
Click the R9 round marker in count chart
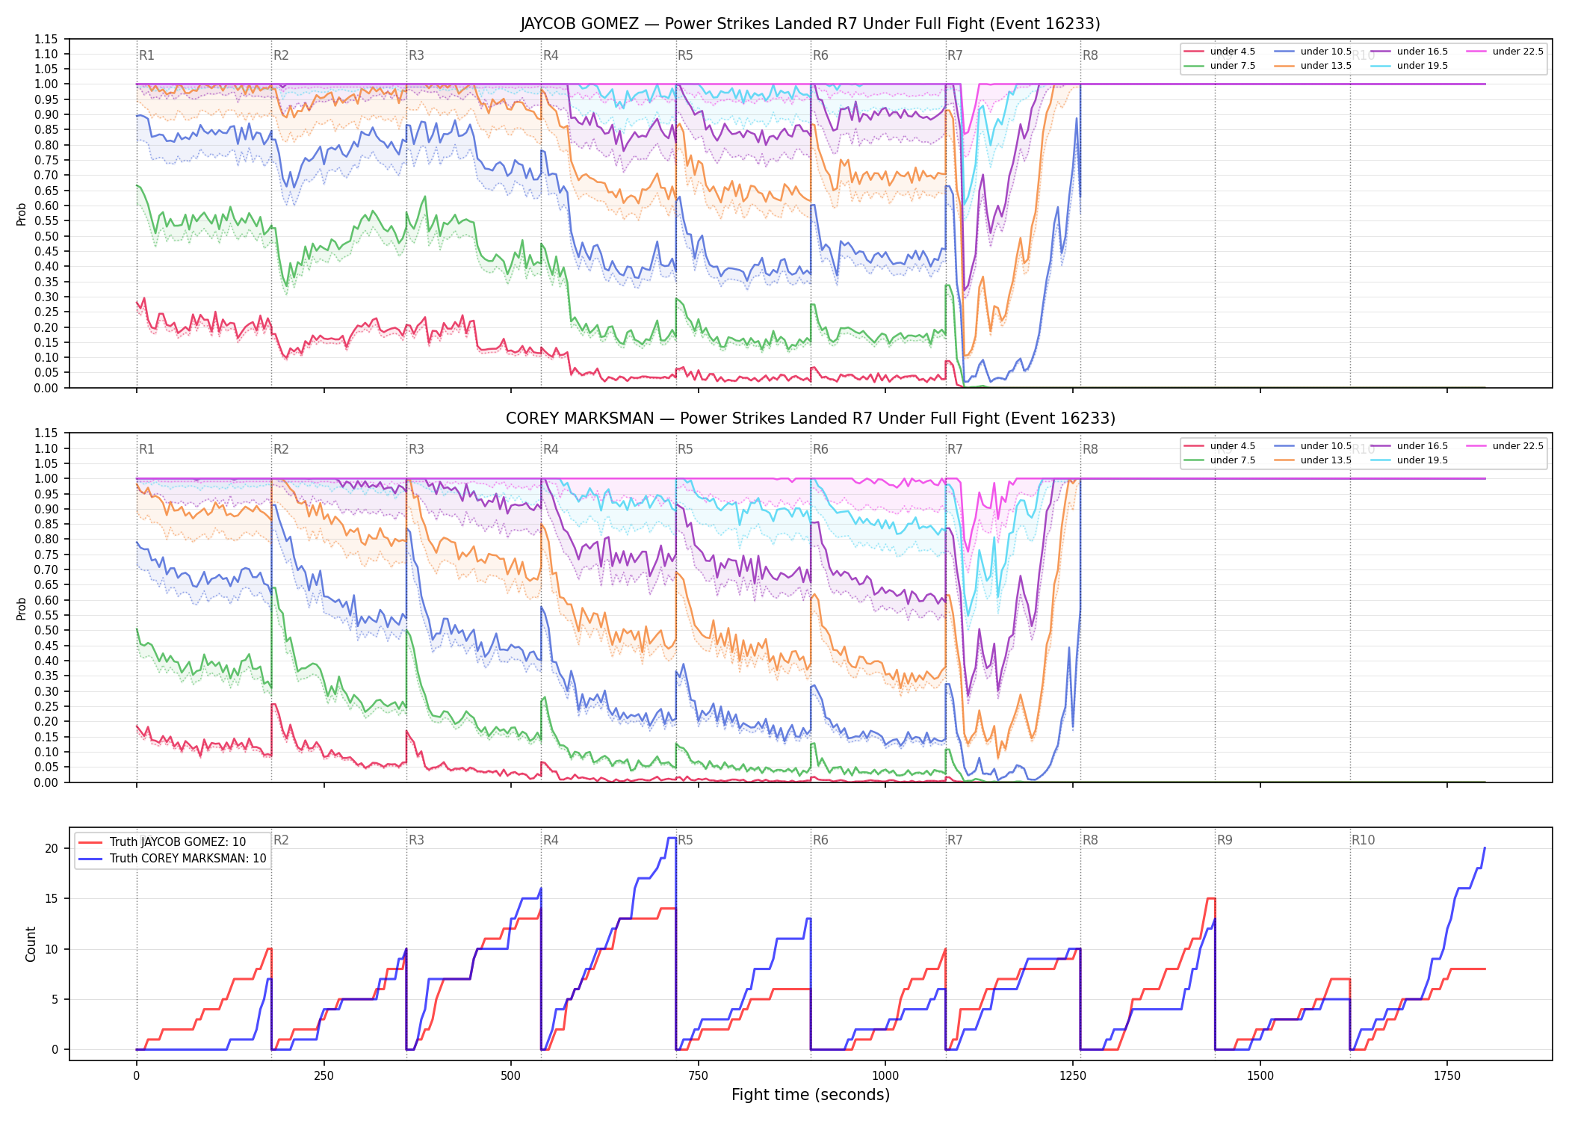coord(1225,840)
